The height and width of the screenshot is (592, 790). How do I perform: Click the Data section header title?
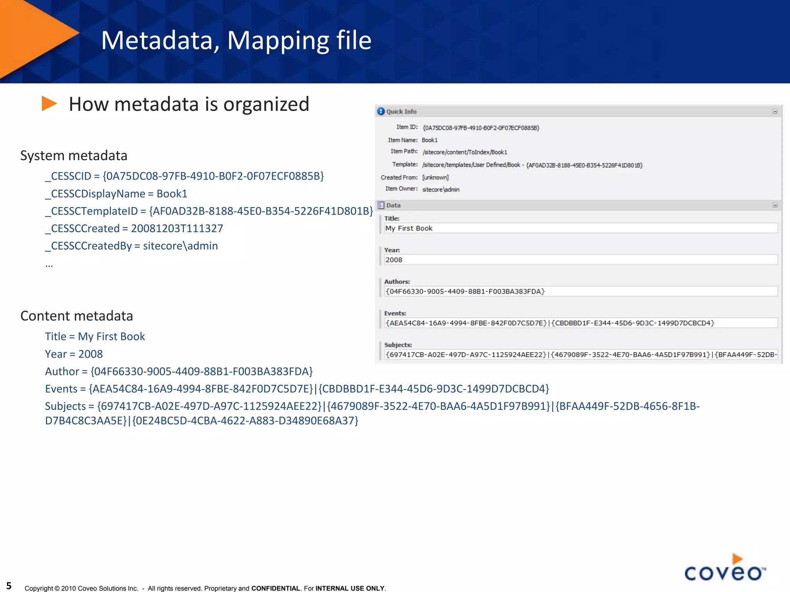click(x=393, y=205)
